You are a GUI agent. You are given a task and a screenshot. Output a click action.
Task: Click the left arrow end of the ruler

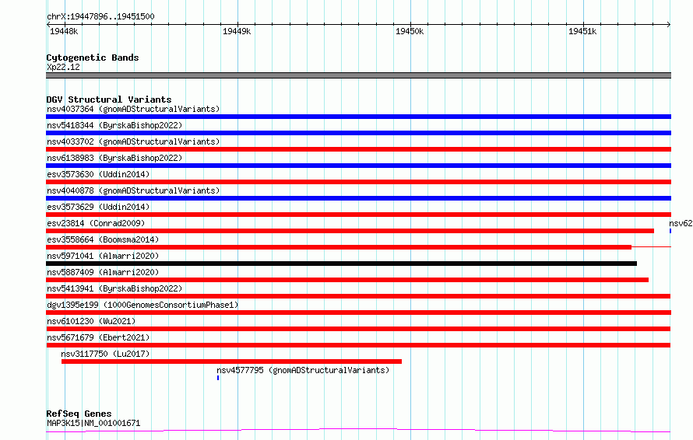coord(48,25)
